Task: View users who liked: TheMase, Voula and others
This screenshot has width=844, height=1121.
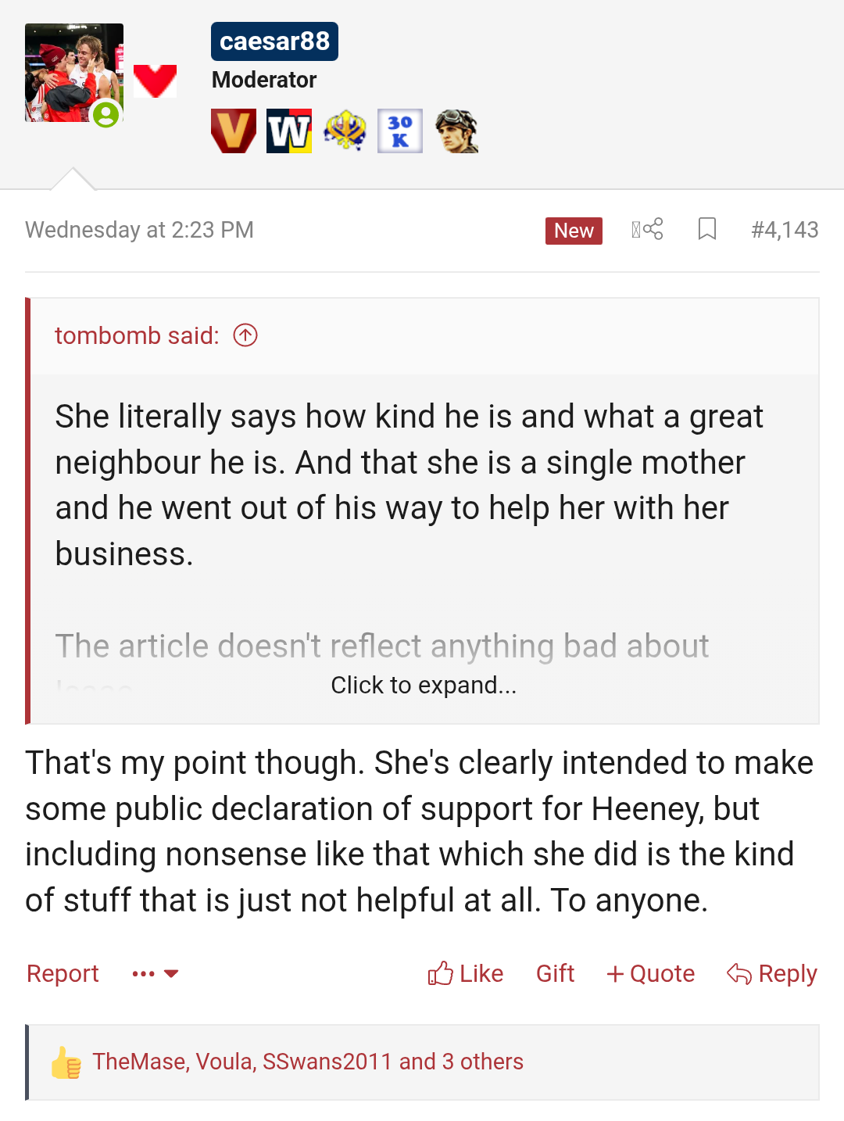Action: coord(308,1062)
